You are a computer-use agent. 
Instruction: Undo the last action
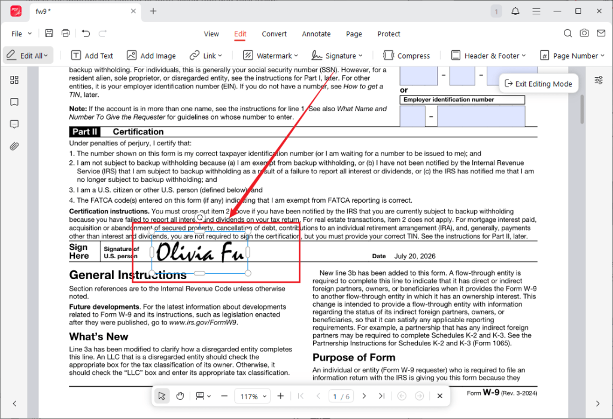pyautogui.click(x=86, y=33)
